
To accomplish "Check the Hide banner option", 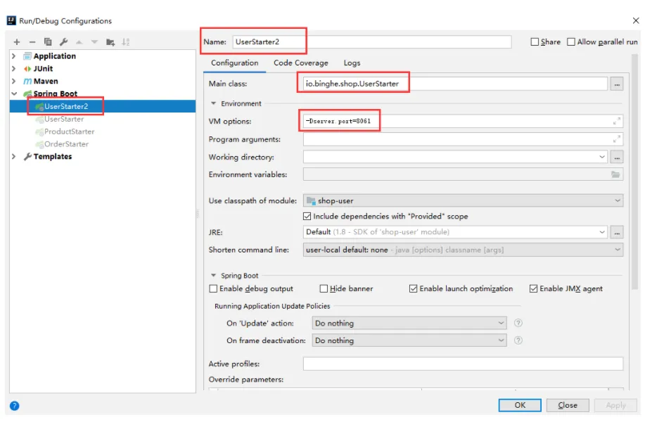I will (x=324, y=289).
